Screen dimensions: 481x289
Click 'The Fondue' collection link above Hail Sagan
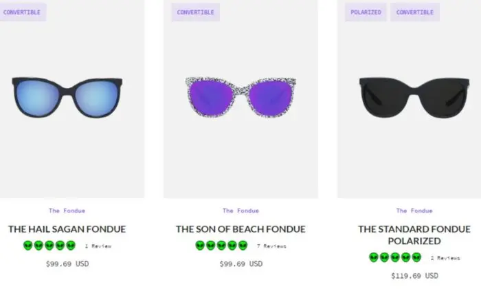click(67, 211)
